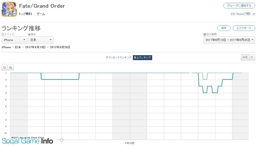Open the iPhone device dropdown

(x=14, y=40)
